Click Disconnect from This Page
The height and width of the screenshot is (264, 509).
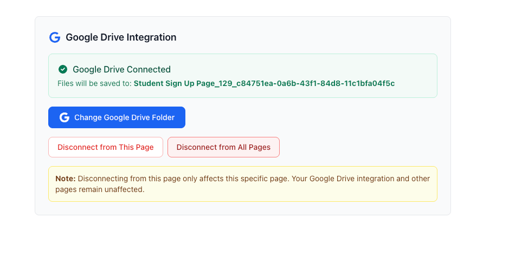coord(106,147)
